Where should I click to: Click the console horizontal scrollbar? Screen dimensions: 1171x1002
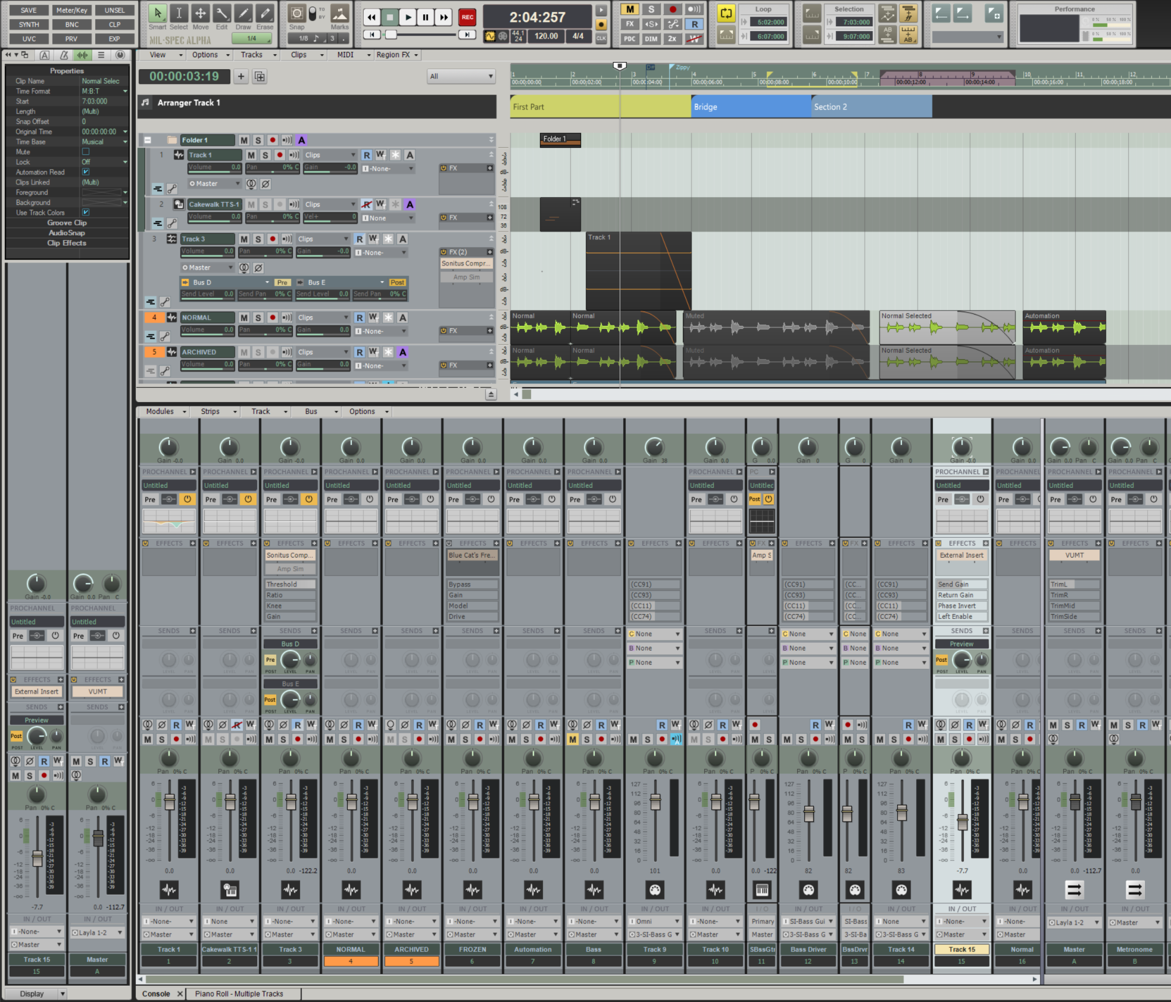[524, 979]
